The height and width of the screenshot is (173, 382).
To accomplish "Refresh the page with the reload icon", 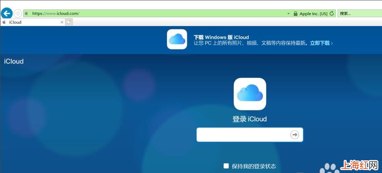I will [332, 13].
